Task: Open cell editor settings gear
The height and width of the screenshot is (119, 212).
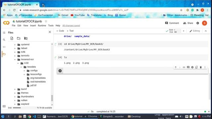Action: pyautogui.click(x=192, y=67)
